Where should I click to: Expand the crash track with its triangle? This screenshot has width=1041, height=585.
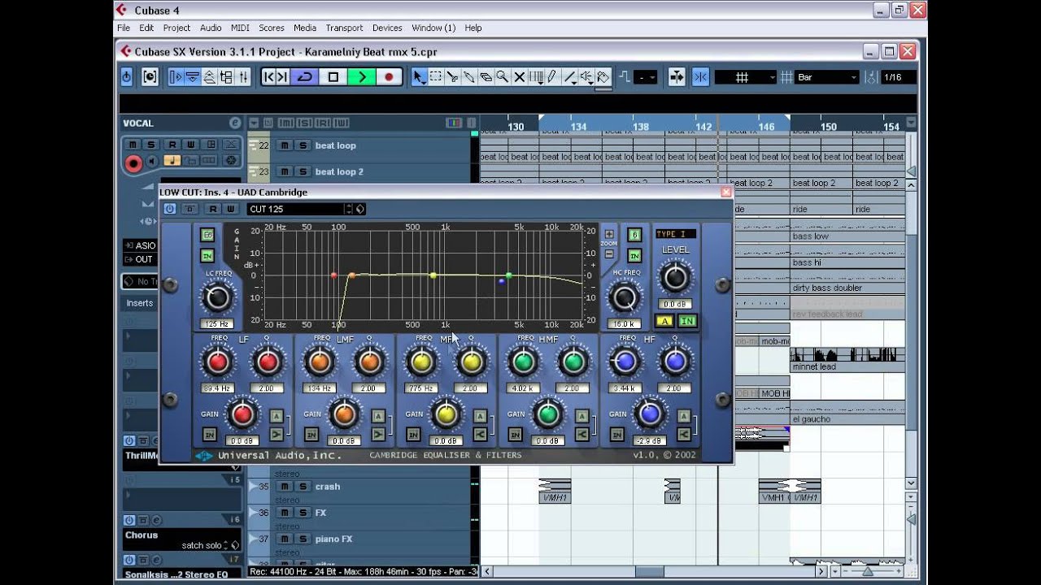pyautogui.click(x=253, y=486)
